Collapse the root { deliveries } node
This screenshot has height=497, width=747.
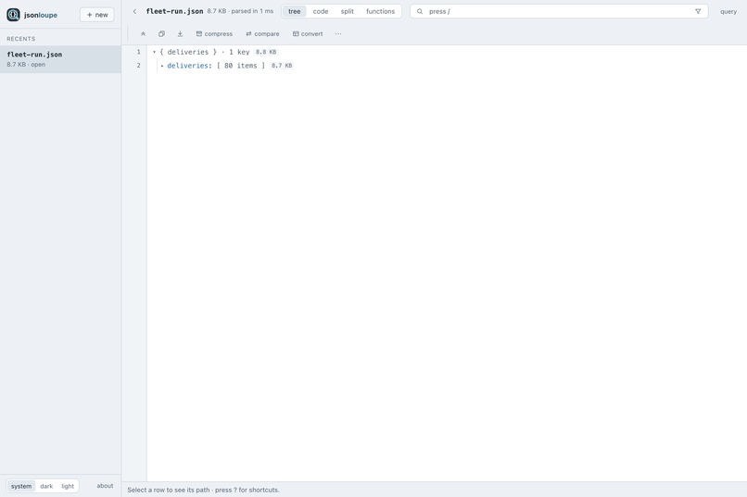[x=155, y=52]
